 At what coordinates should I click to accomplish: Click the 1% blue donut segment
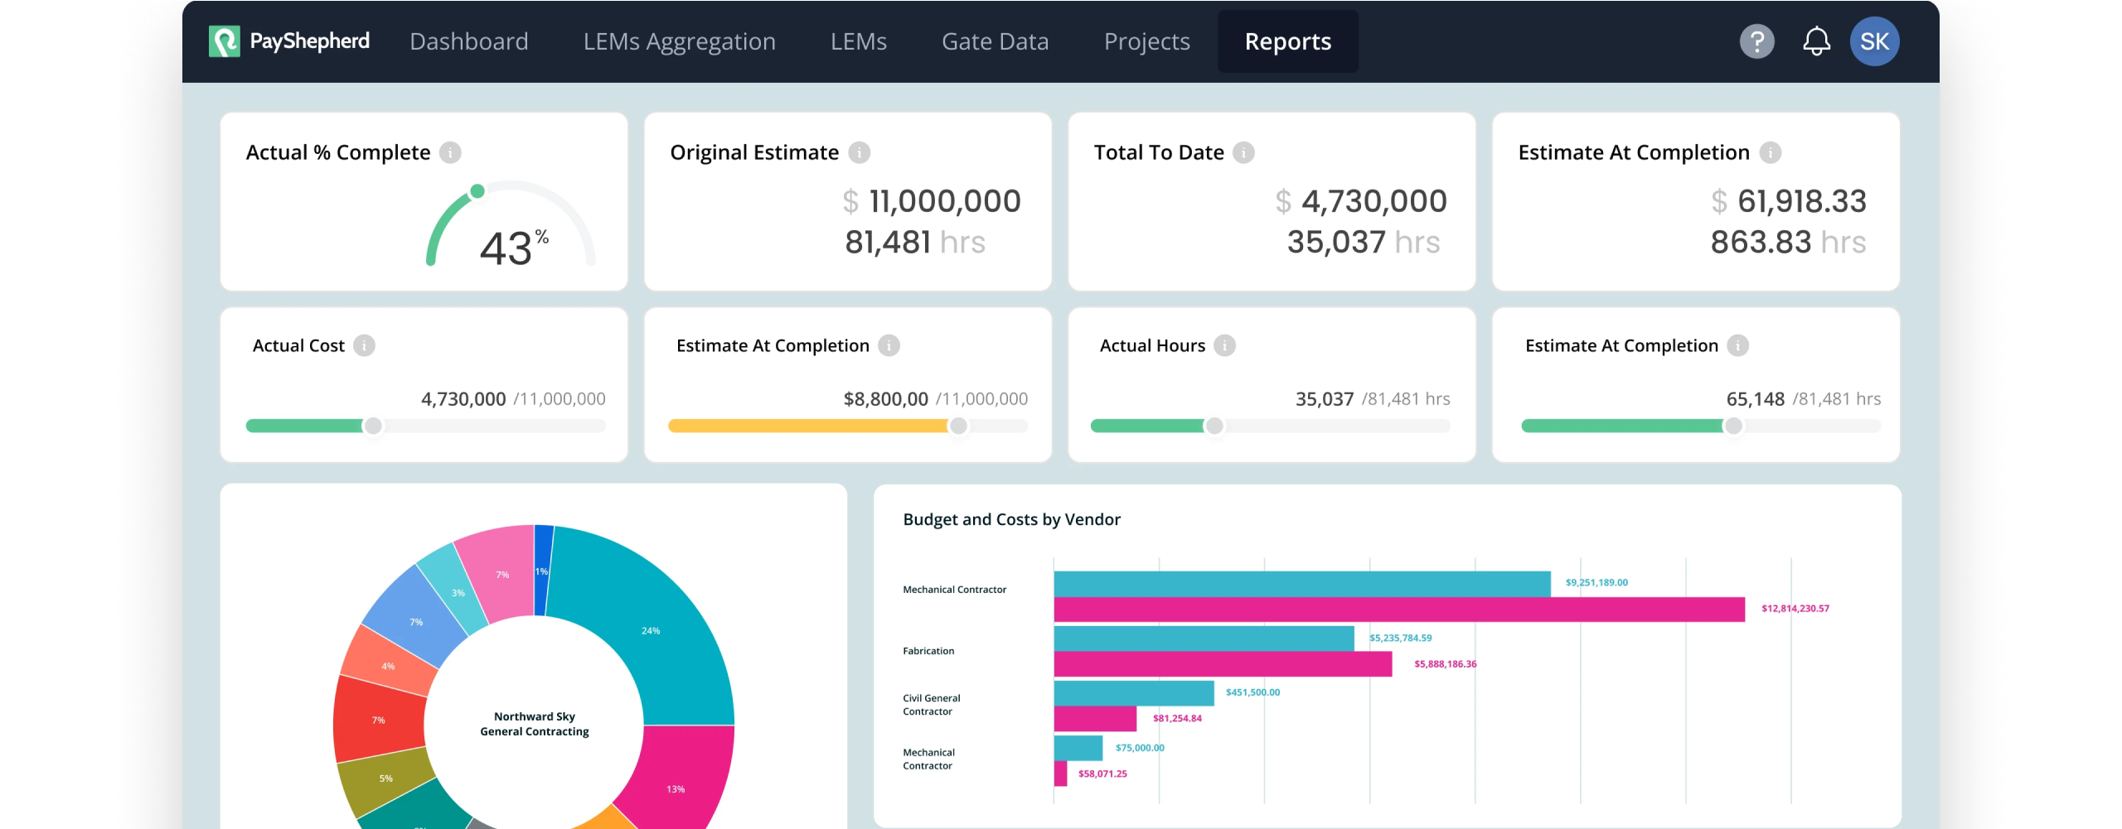pos(542,570)
